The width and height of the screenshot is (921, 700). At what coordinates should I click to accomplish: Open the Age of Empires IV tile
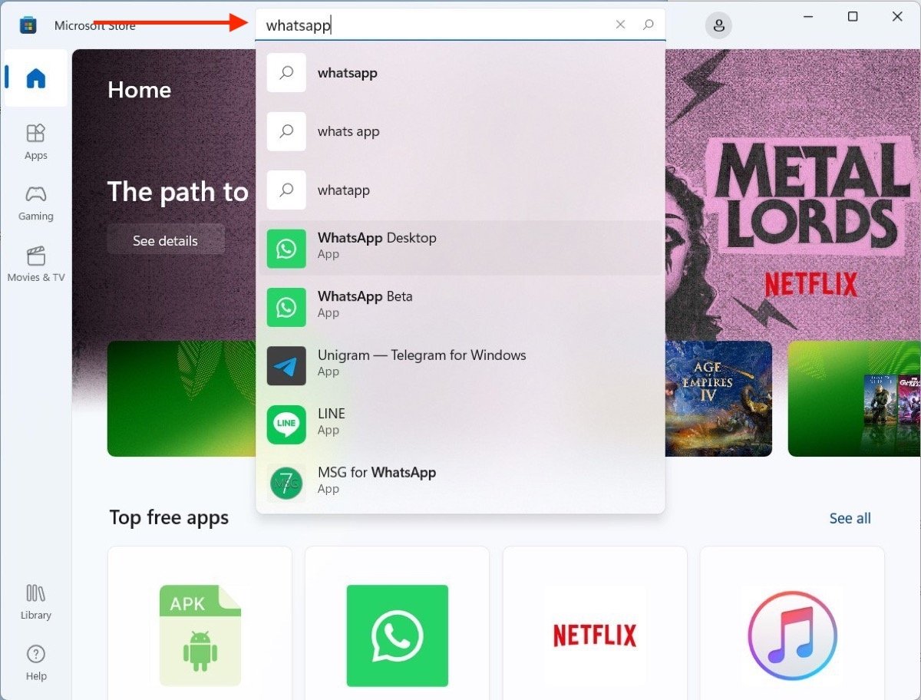pyautogui.click(x=718, y=398)
